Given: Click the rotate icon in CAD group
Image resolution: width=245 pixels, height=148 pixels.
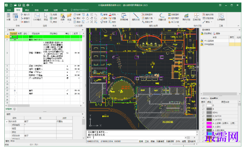Looking at the screenshot, I should tap(88, 18).
